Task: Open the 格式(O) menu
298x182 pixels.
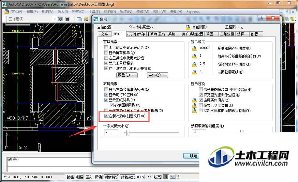Action: (78, 12)
